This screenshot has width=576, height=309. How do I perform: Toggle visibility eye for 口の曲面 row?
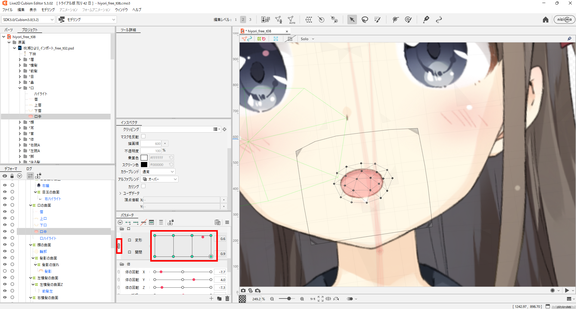point(5,205)
